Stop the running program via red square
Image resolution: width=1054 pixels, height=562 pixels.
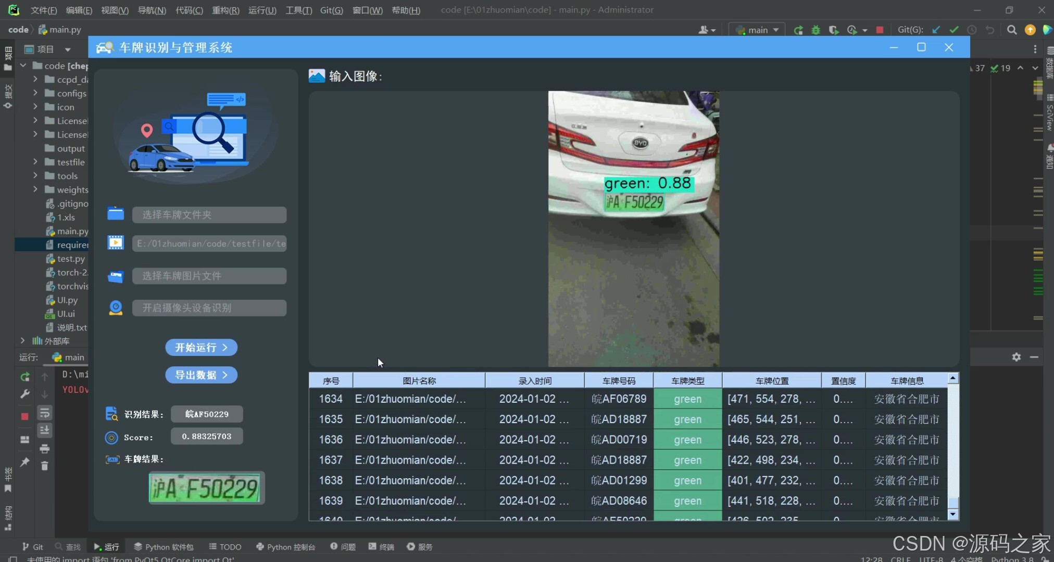click(x=880, y=30)
